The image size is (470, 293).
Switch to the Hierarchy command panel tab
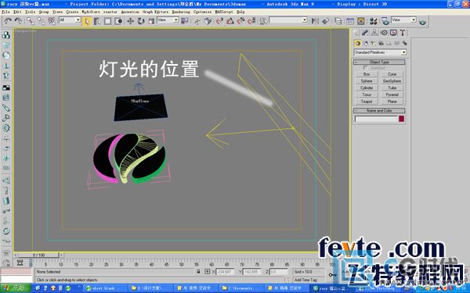point(374,33)
